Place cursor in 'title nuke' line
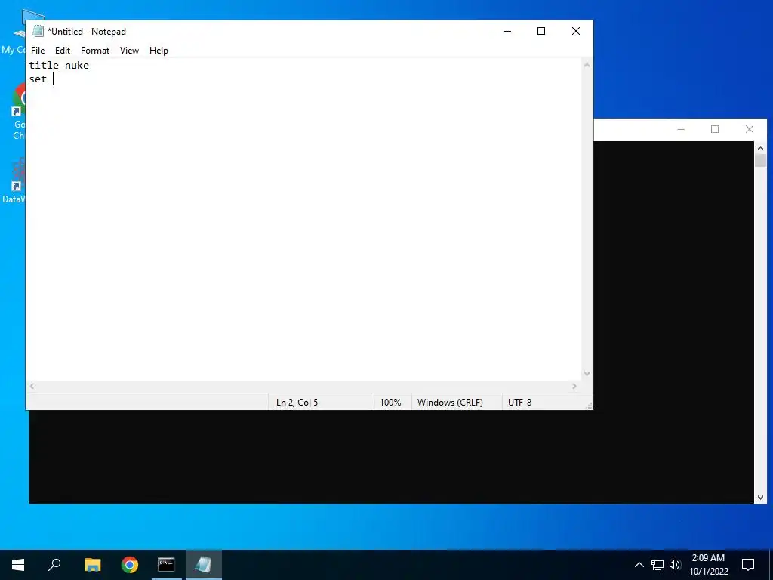773x580 pixels. [x=59, y=65]
